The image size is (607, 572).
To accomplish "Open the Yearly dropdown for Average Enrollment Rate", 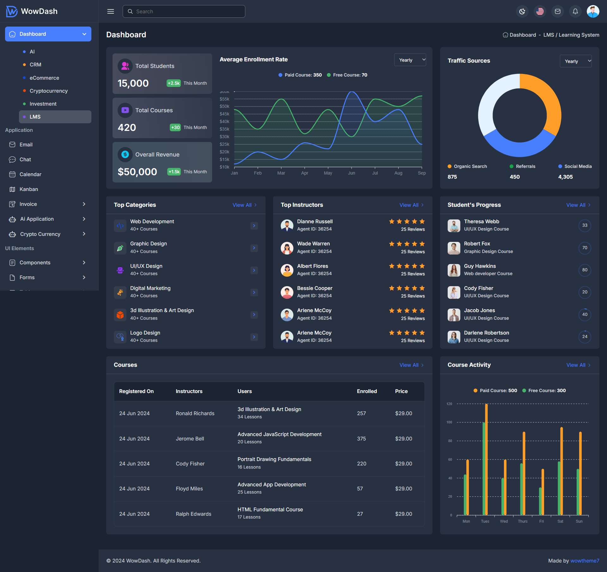I will (x=410, y=60).
